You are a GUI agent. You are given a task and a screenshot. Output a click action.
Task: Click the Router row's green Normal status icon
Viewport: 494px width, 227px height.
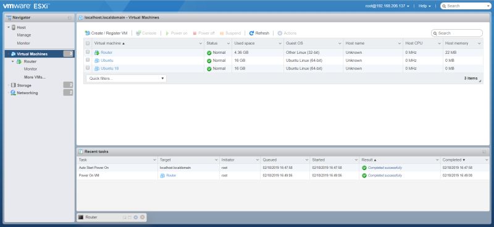click(x=209, y=53)
